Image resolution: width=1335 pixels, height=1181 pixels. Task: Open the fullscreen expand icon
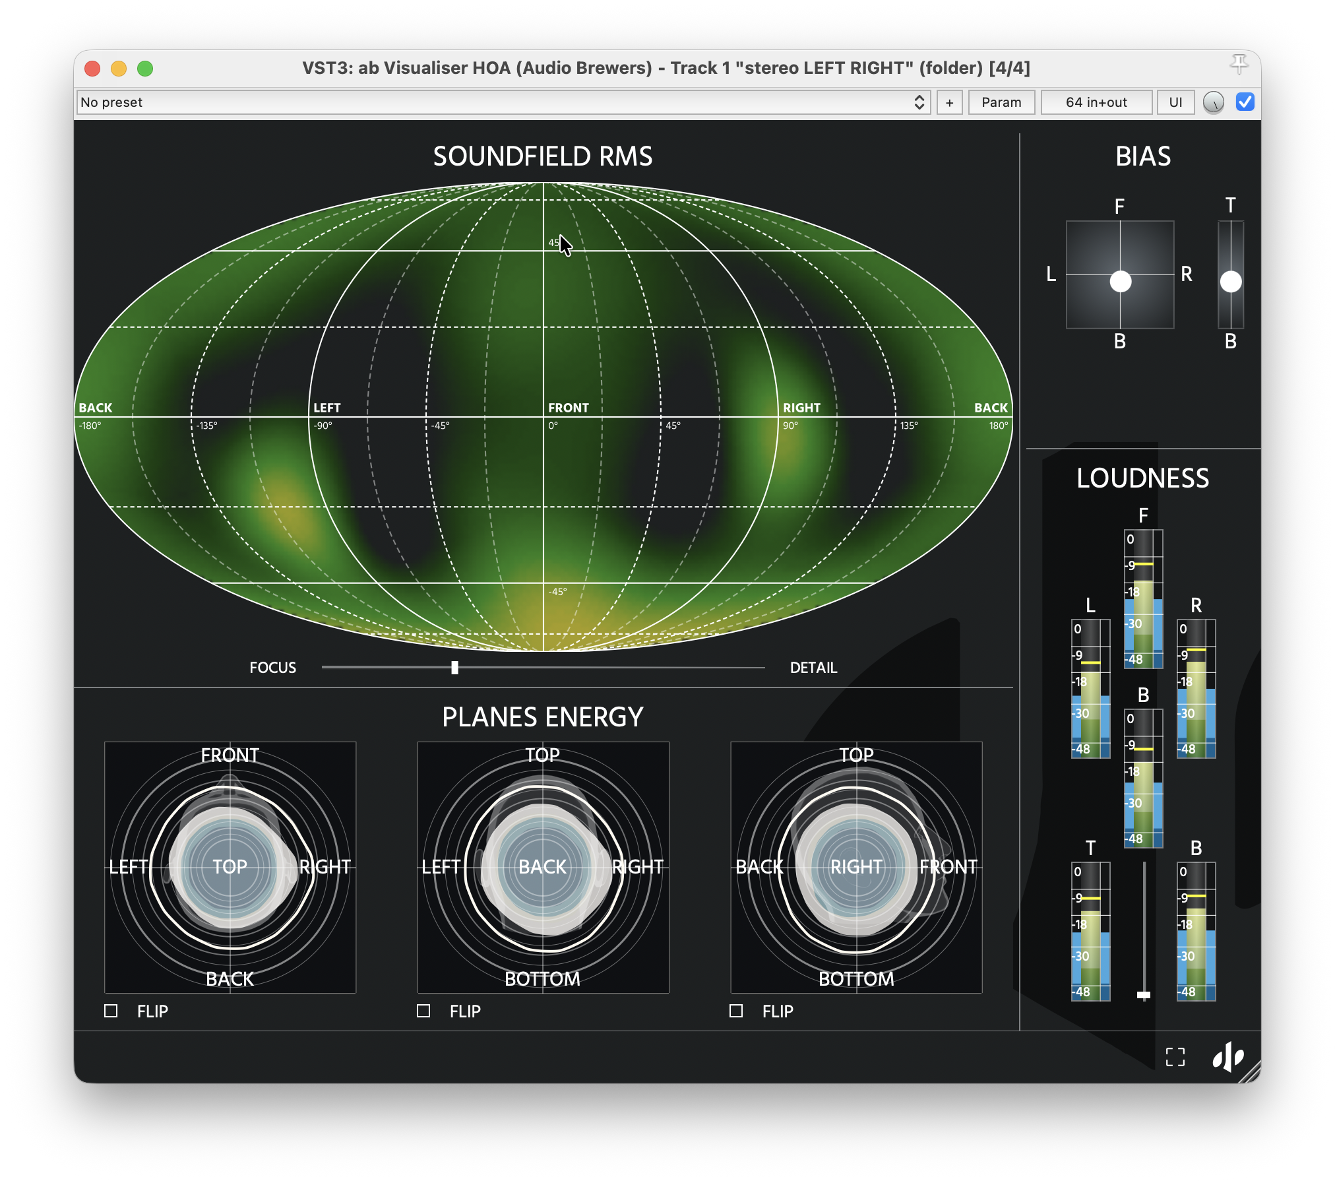tap(1175, 1057)
